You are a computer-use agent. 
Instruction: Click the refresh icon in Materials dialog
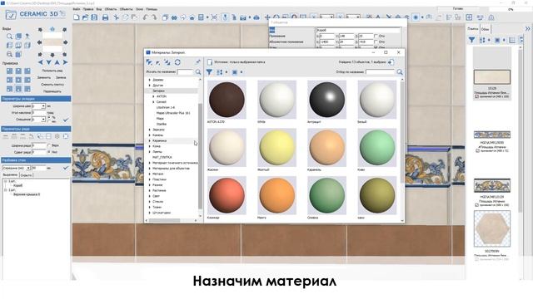pyautogui.click(x=177, y=62)
